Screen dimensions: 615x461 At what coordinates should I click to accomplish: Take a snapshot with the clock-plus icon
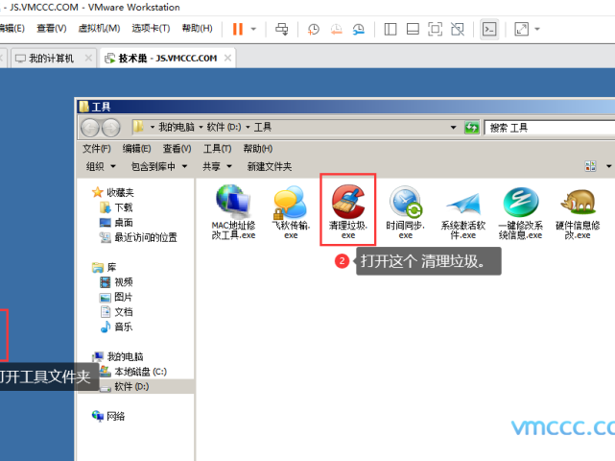point(314,29)
